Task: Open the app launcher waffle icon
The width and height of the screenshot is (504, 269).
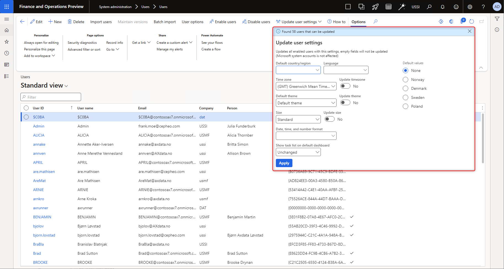Action: point(7,7)
